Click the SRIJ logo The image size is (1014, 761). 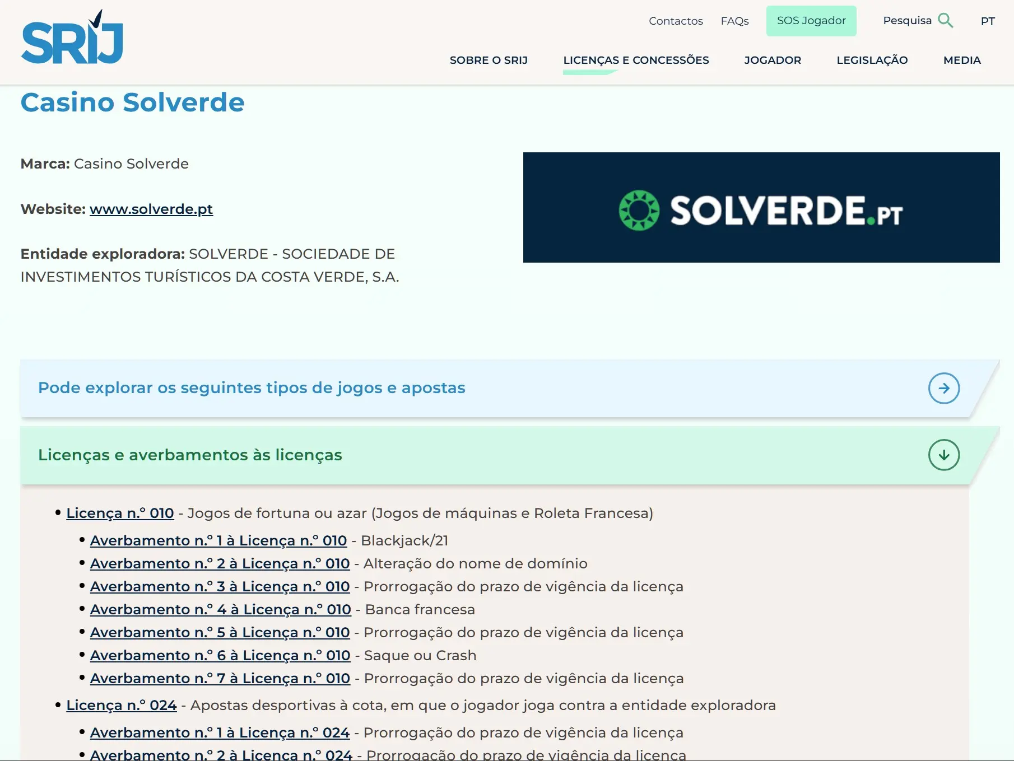point(72,37)
